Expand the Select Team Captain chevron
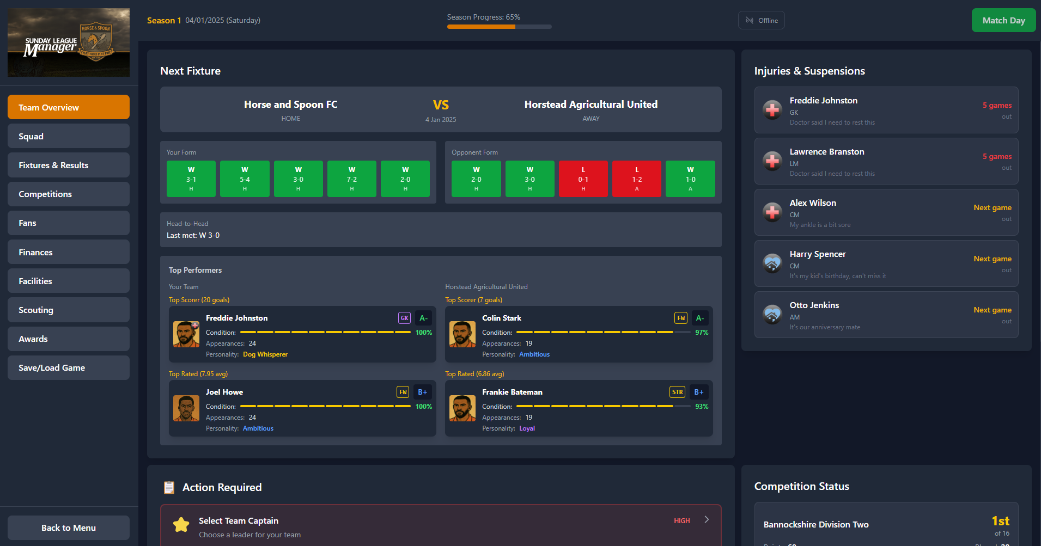Viewport: 1041px width, 546px height. coord(707,519)
